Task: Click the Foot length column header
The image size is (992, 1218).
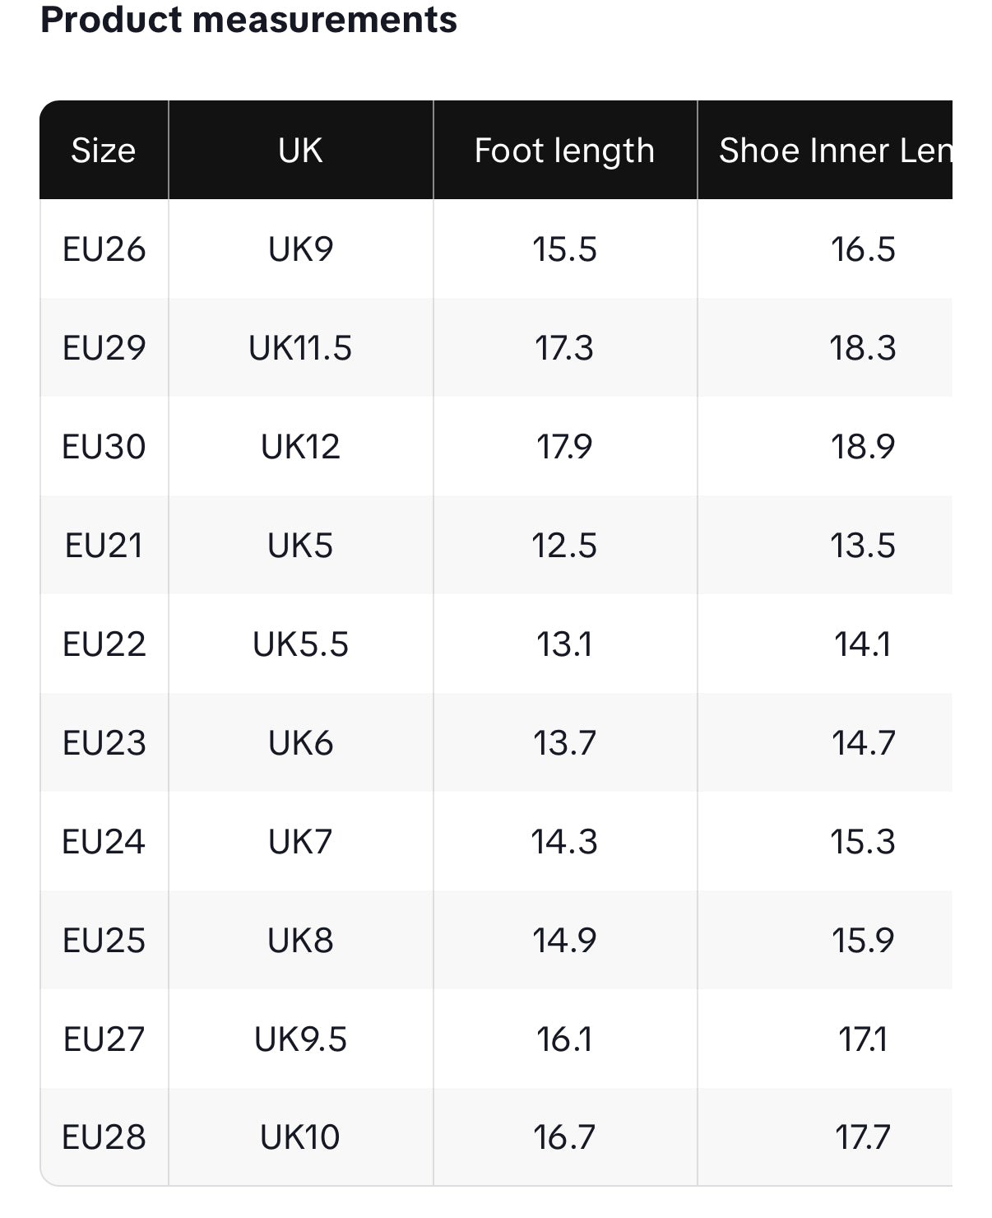Action: (x=564, y=151)
